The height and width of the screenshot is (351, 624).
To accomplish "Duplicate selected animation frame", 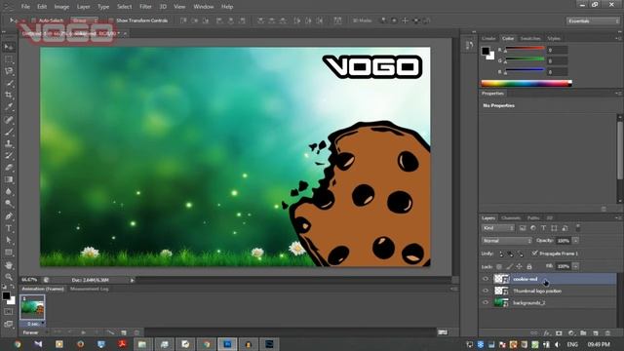I will tap(124, 332).
